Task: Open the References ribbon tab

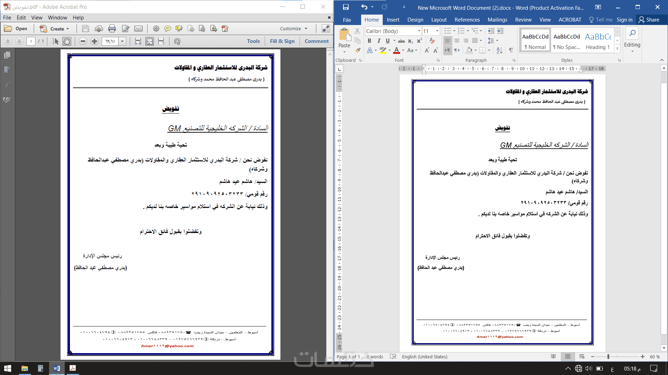Action: (x=467, y=20)
